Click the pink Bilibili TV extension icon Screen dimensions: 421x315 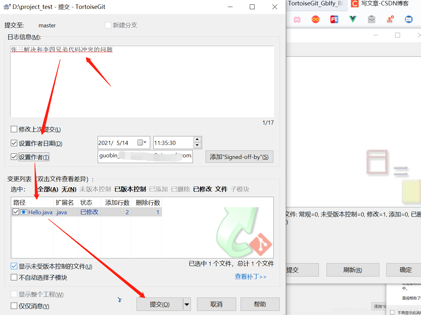297,19
